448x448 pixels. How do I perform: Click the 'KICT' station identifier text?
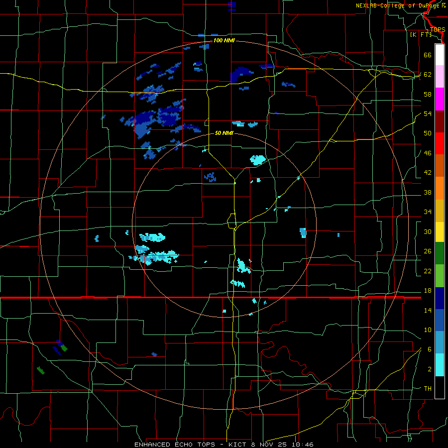coord(237,445)
